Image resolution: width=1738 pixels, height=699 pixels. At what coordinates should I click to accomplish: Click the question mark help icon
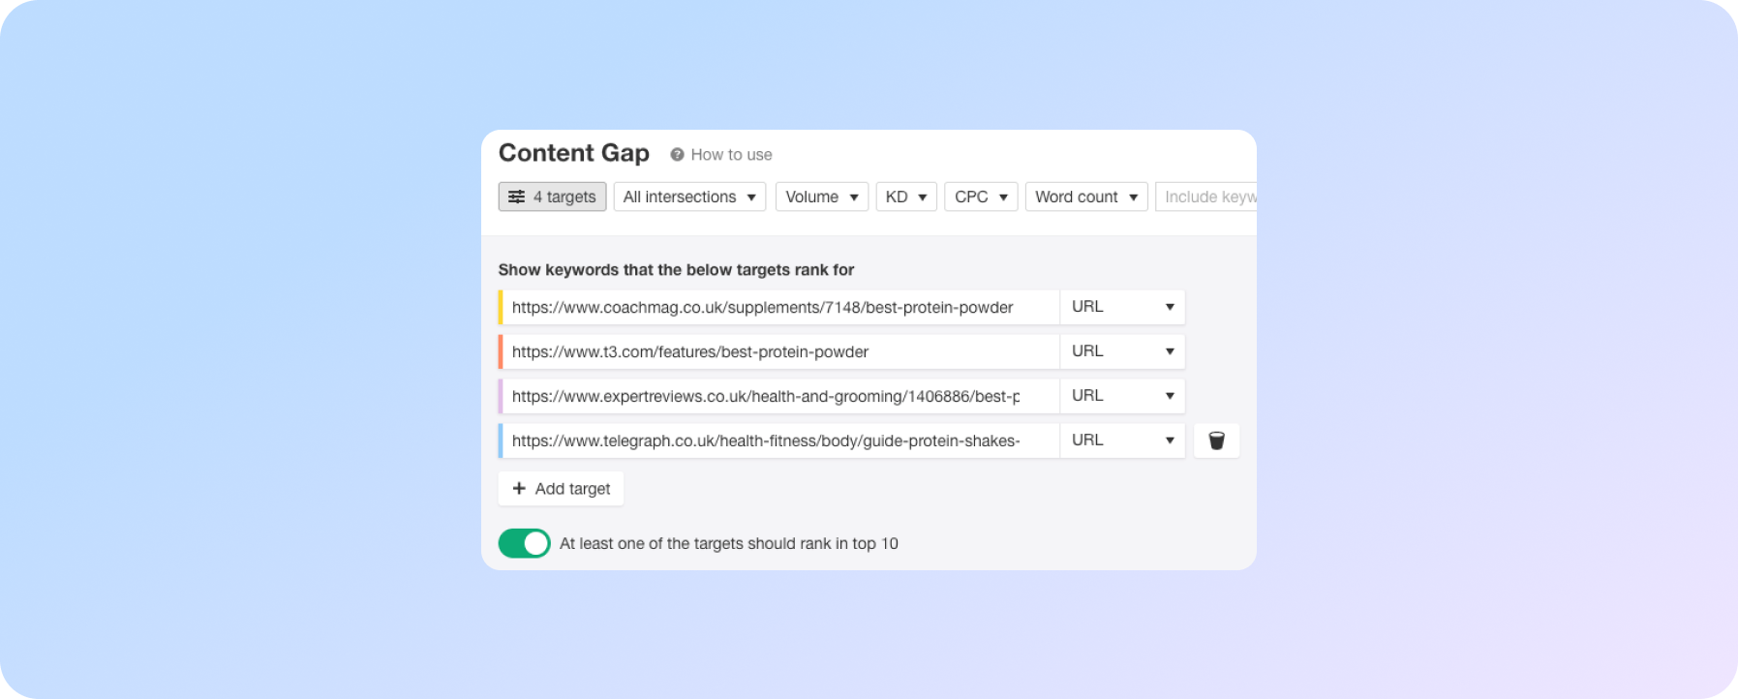click(x=677, y=155)
